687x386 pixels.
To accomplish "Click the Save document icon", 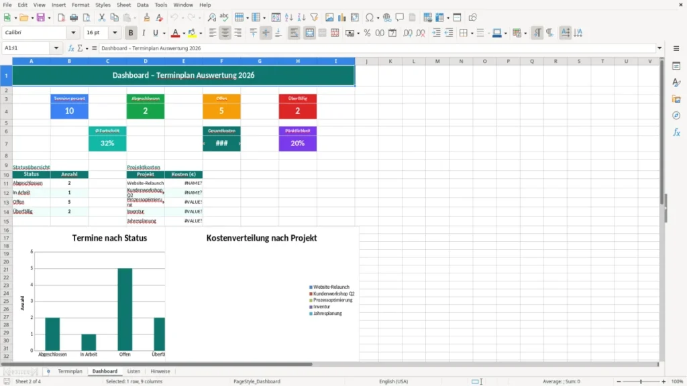I will pyautogui.click(x=41, y=17).
